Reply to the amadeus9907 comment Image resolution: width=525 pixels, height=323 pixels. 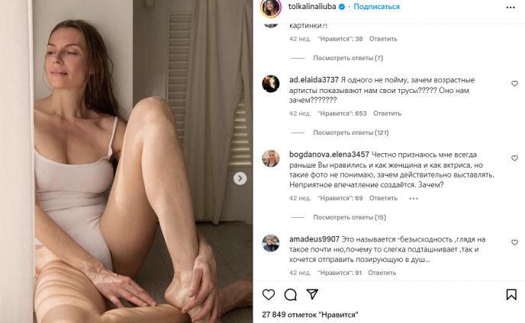[382, 273]
